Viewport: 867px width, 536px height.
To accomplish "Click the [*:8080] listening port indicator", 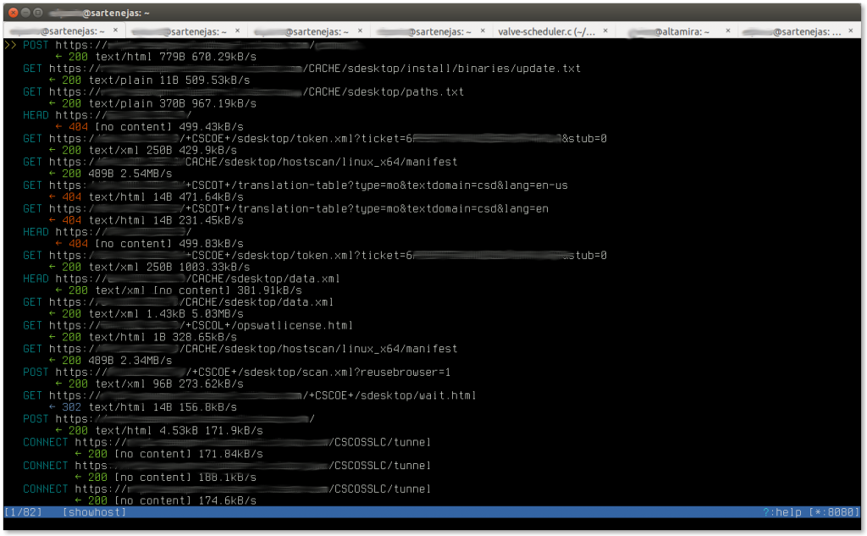I will coord(836,512).
